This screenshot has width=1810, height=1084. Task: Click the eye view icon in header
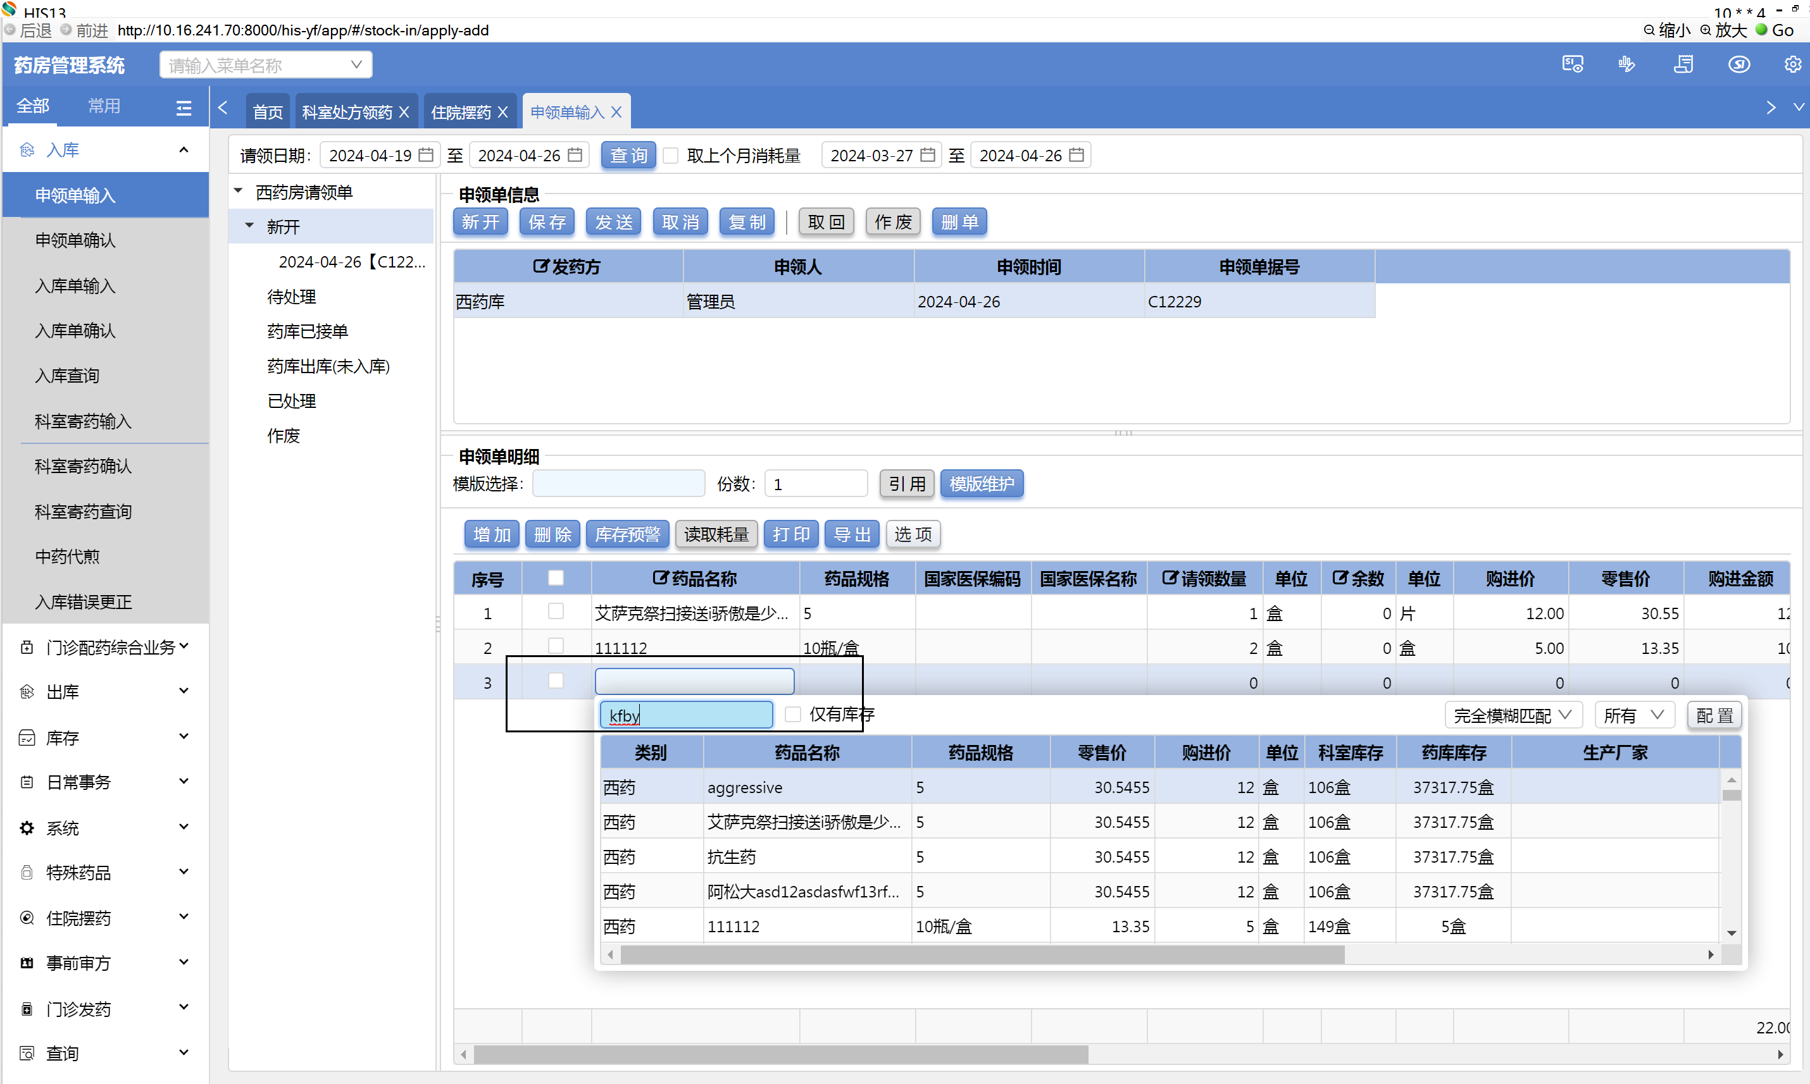(x=1738, y=65)
